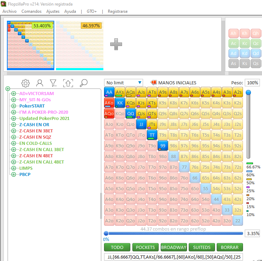Click the red tag icon beside MANOS INICIALES
Screen dimensions: 262x261
(x=153, y=83)
